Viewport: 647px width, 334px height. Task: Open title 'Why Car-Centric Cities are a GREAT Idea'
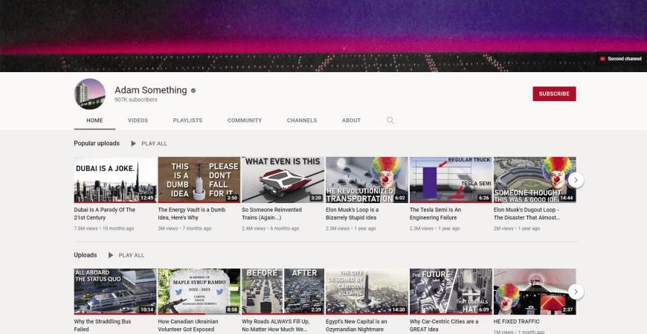444,325
